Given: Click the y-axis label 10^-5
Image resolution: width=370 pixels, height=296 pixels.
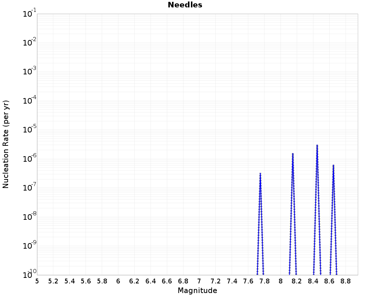Looking at the screenshot, I should click(30, 129).
